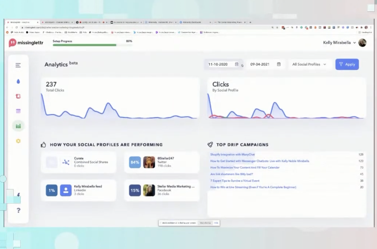Bookmark this page with the star icon
Viewport: 377px width, 249px height.
[277, 28]
